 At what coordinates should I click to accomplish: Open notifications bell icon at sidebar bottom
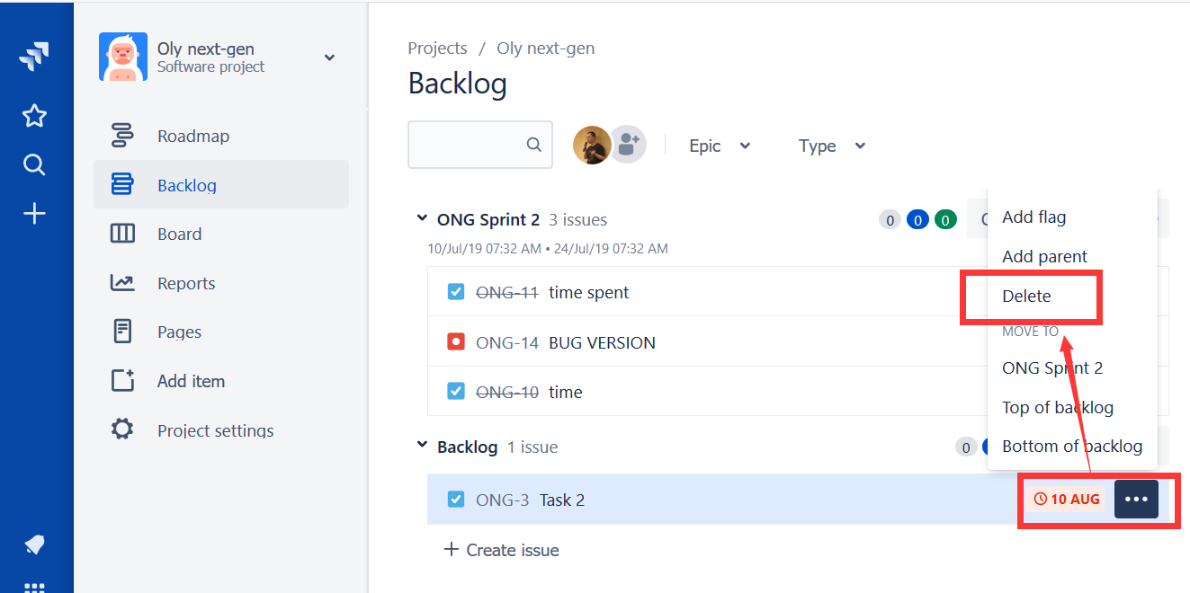[34, 544]
